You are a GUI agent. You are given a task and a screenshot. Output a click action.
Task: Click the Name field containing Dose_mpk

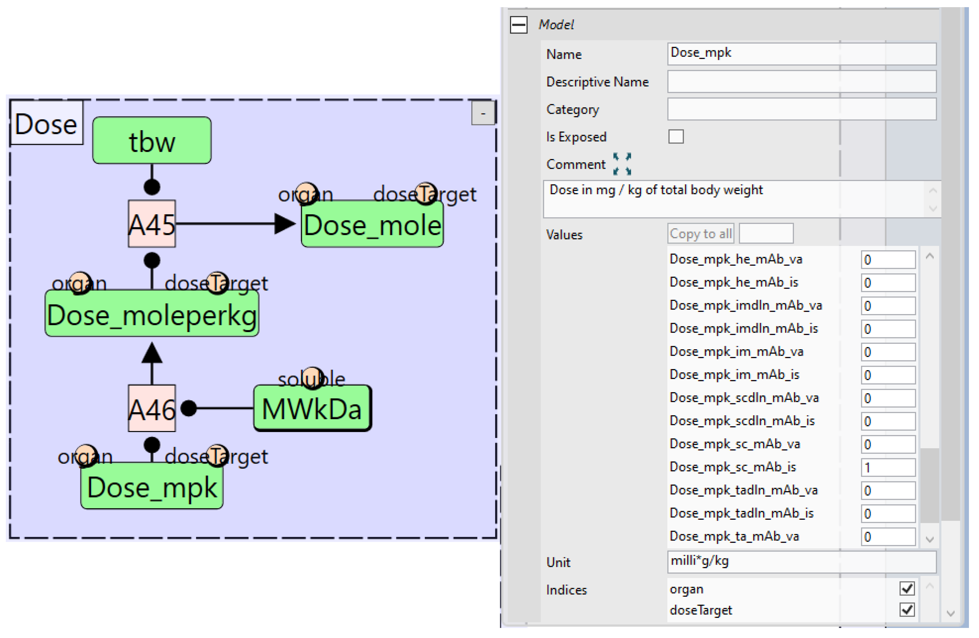click(x=801, y=53)
